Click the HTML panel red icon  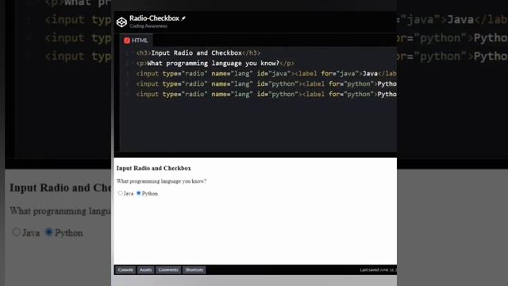pyautogui.click(x=127, y=41)
